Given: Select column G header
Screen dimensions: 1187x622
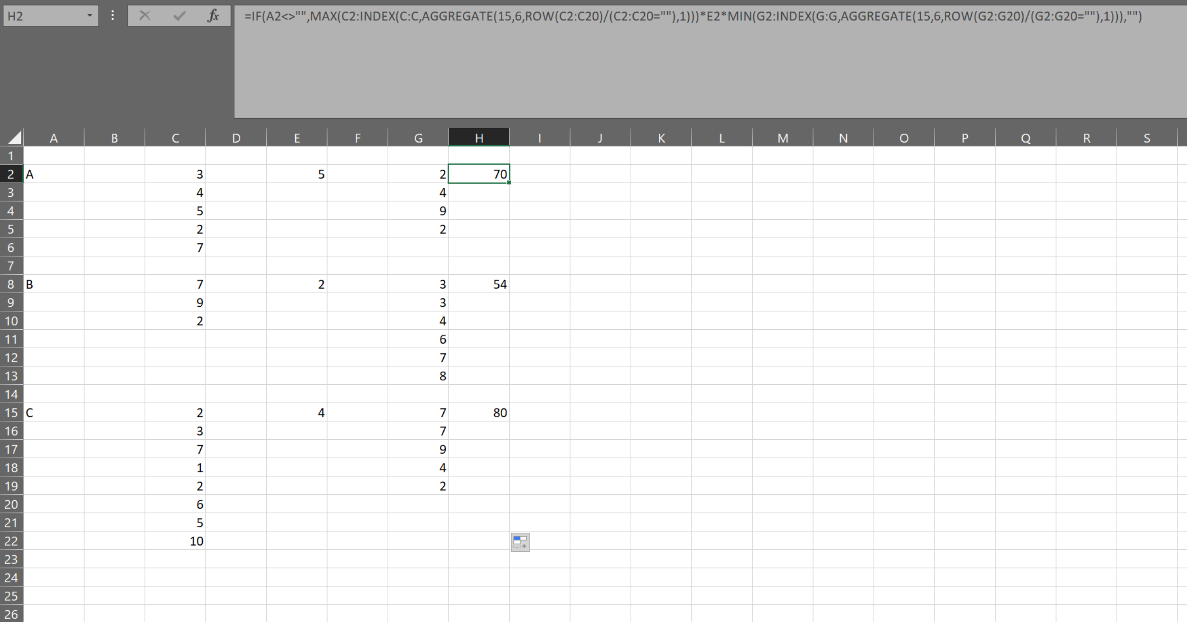Looking at the screenshot, I should (x=418, y=138).
